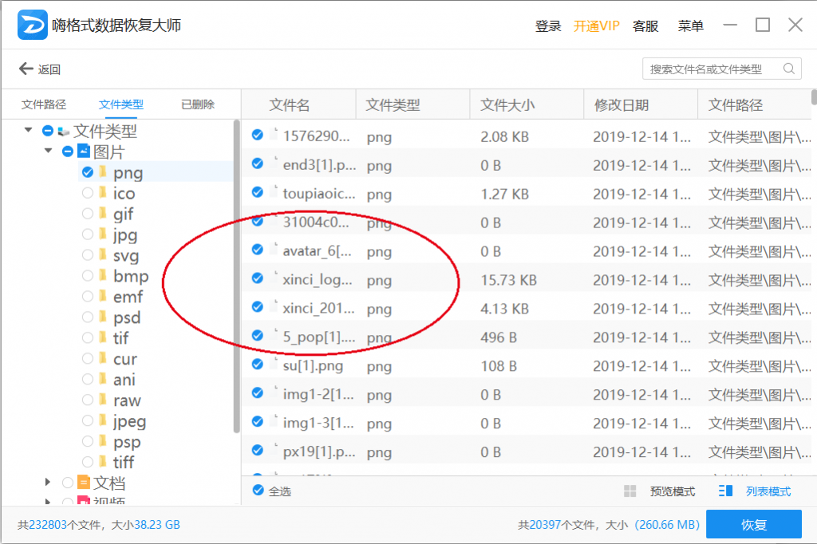Expand the 文档 tree node

click(x=48, y=482)
